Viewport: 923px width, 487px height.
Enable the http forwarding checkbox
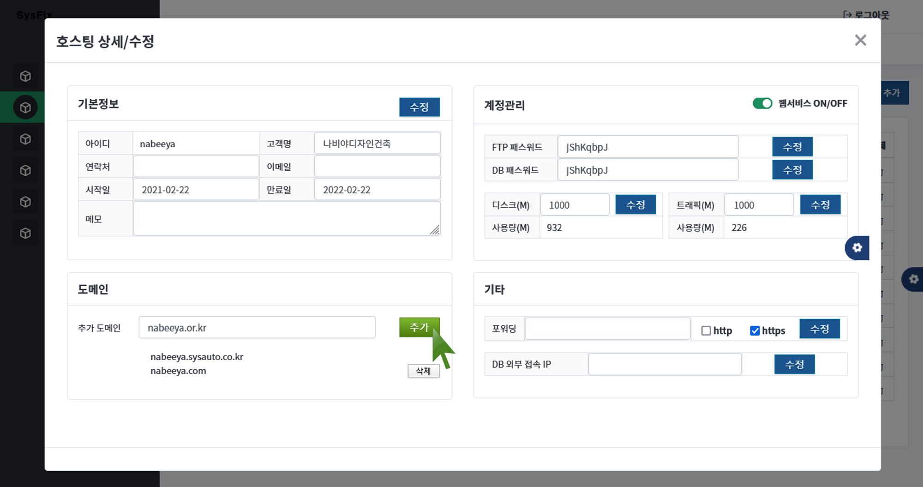click(706, 331)
